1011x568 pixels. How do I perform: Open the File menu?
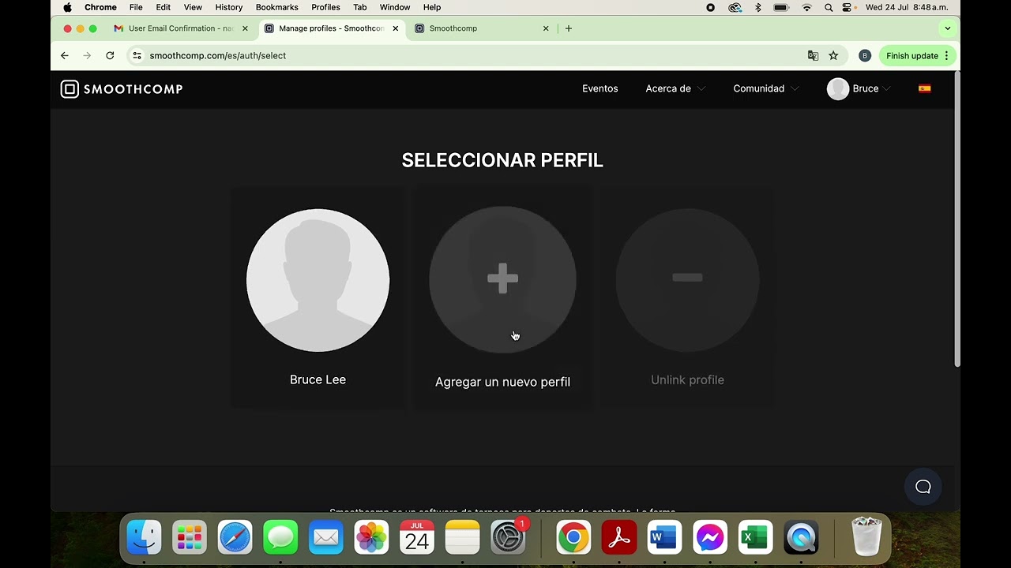[136, 7]
